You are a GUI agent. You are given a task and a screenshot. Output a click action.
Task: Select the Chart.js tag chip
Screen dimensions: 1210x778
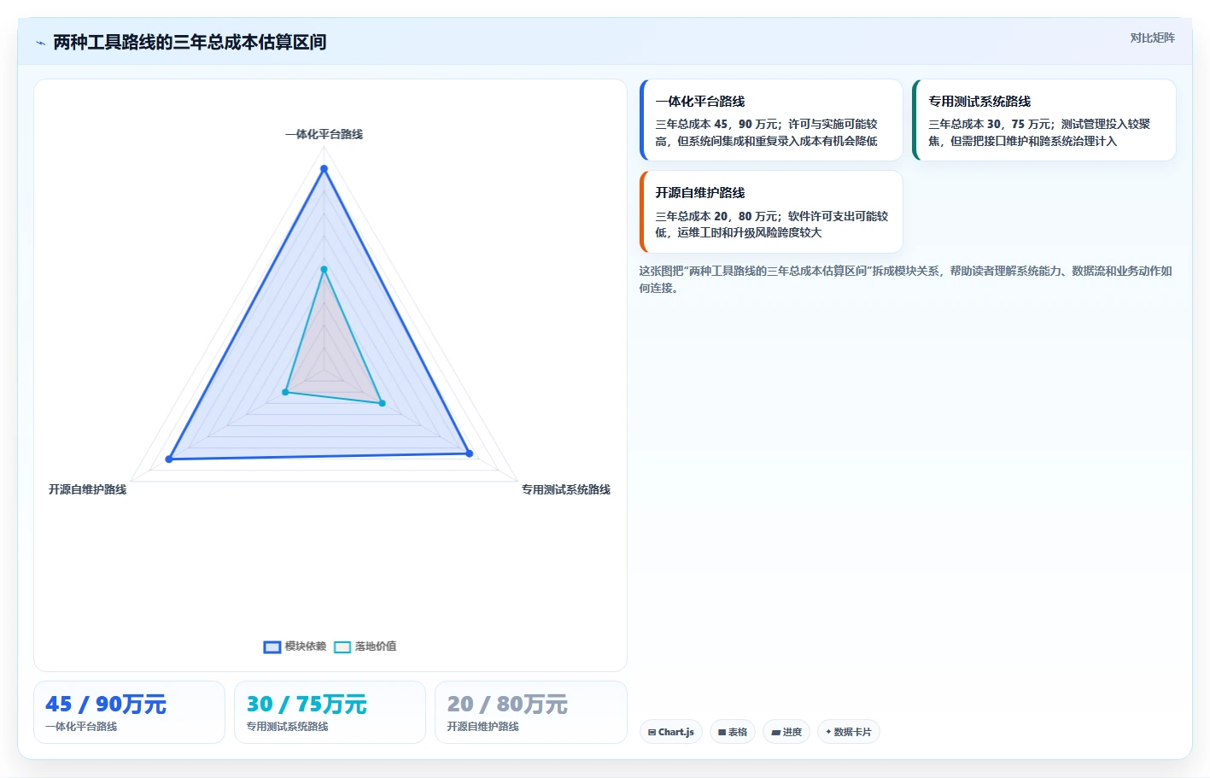tap(671, 732)
